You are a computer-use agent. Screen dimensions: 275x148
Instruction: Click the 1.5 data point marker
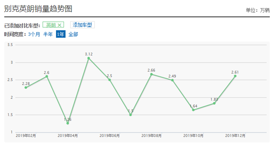pyautogui.click(x=130, y=115)
